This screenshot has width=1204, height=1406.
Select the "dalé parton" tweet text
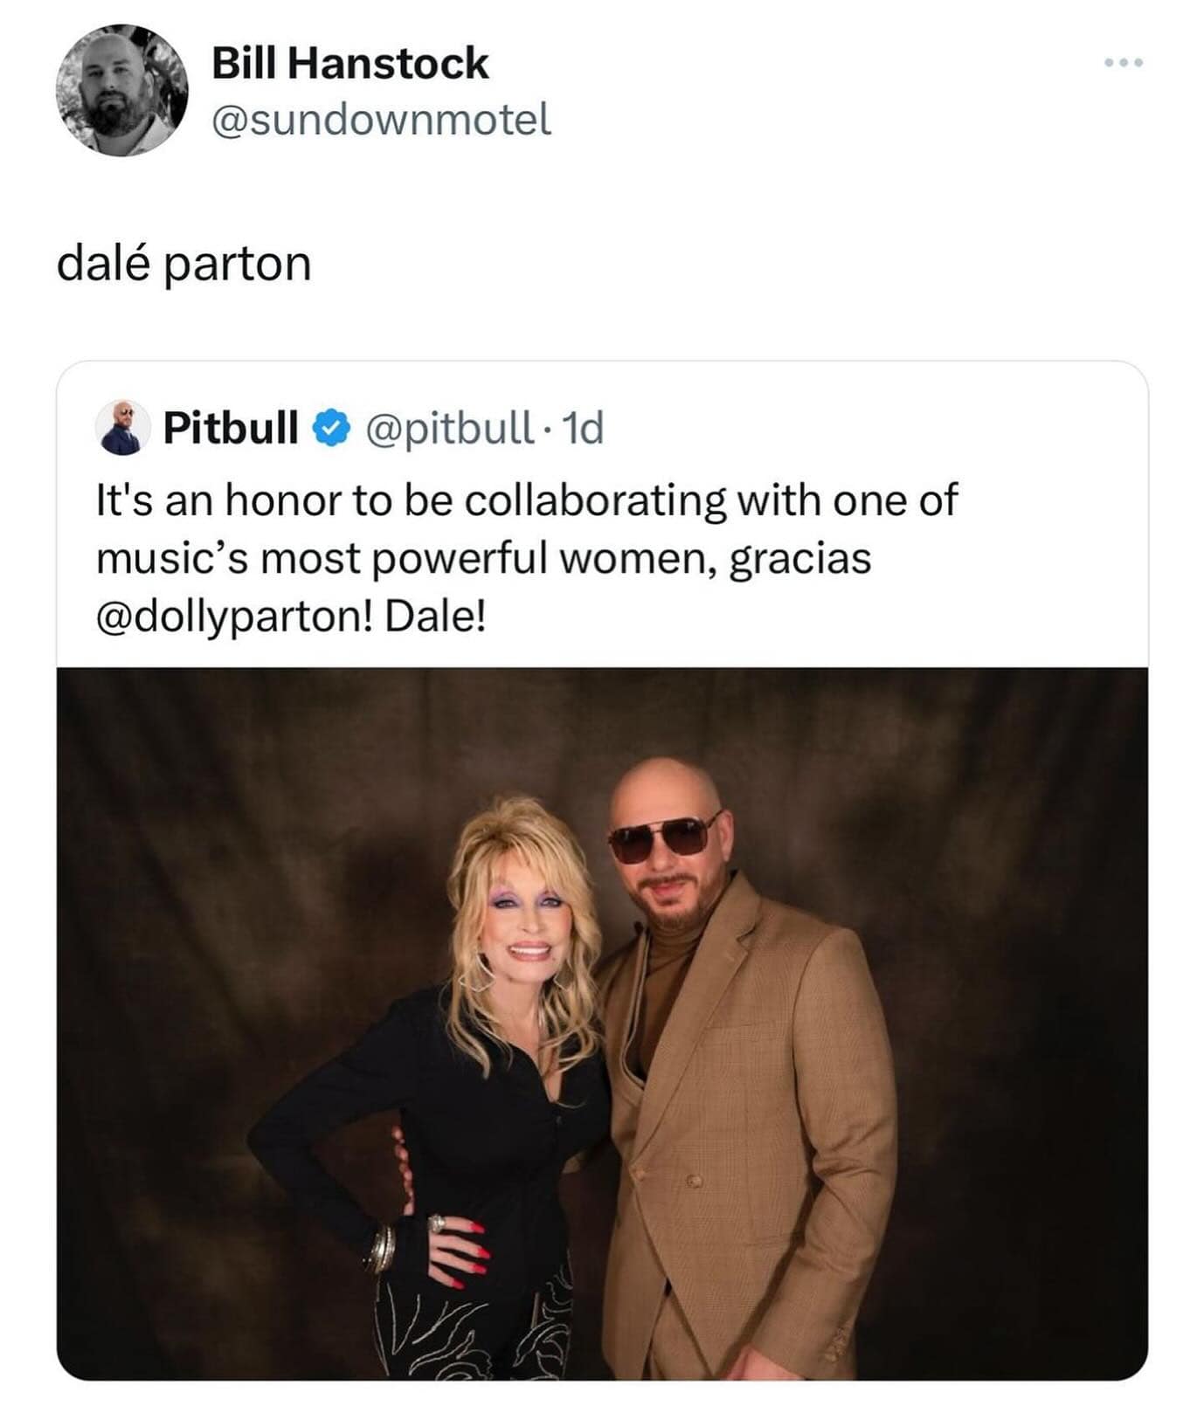(183, 263)
